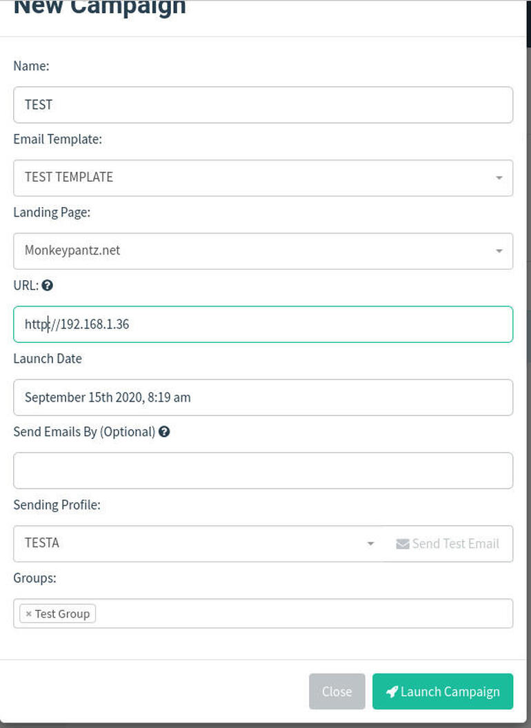This screenshot has width=531, height=728.
Task: Click the Send Emails By help icon
Action: pyautogui.click(x=164, y=431)
